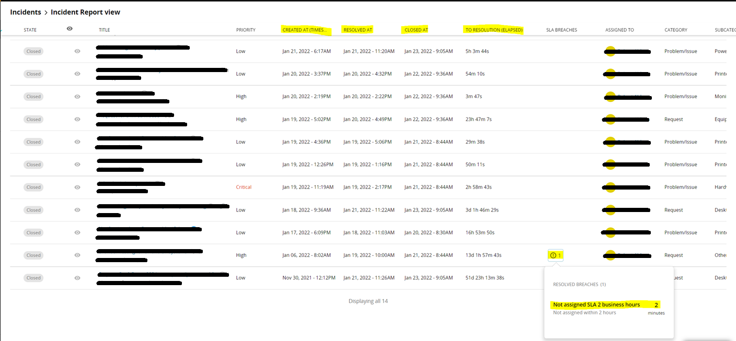Open the Incidents breadcrumb link
Image resolution: width=736 pixels, height=341 pixels.
pyautogui.click(x=26, y=12)
